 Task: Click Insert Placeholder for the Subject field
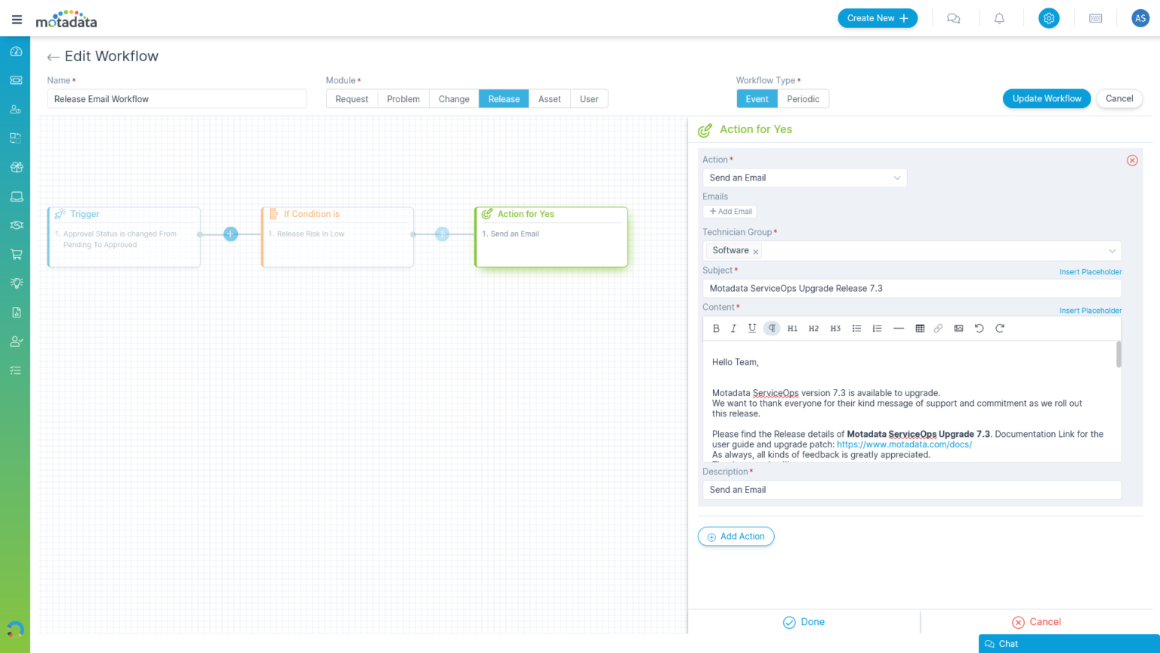(1091, 271)
